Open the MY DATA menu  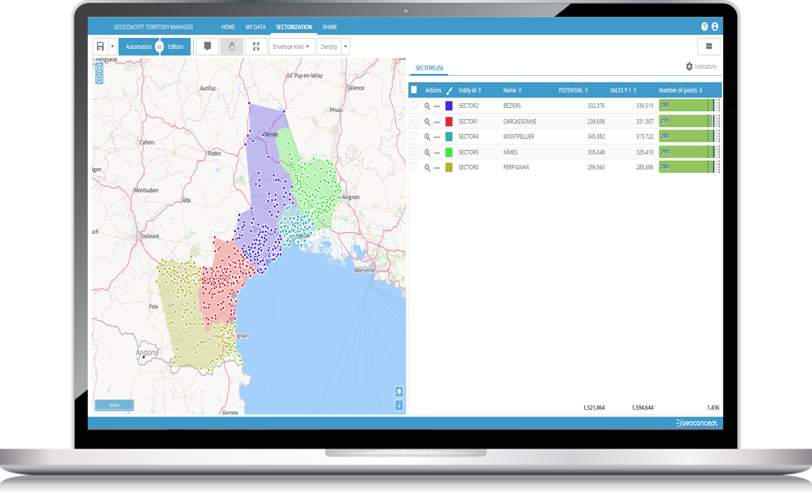click(x=256, y=27)
